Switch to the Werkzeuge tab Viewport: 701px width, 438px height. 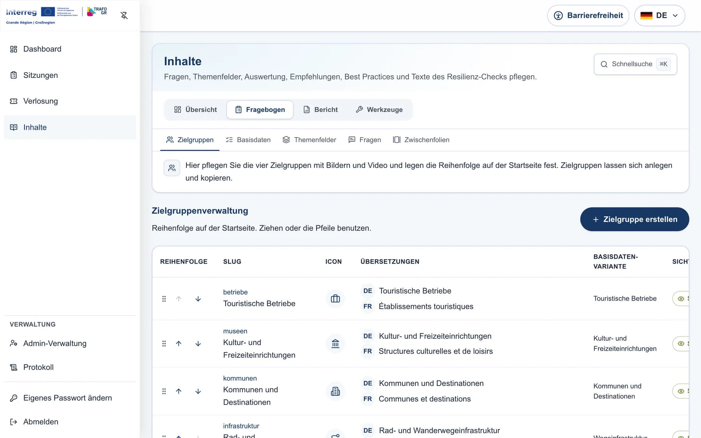[379, 110]
